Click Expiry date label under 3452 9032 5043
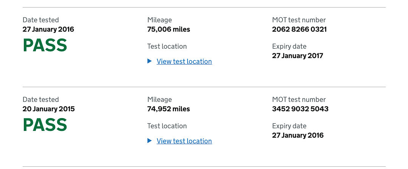The width and height of the screenshot is (408, 169). [289, 126]
